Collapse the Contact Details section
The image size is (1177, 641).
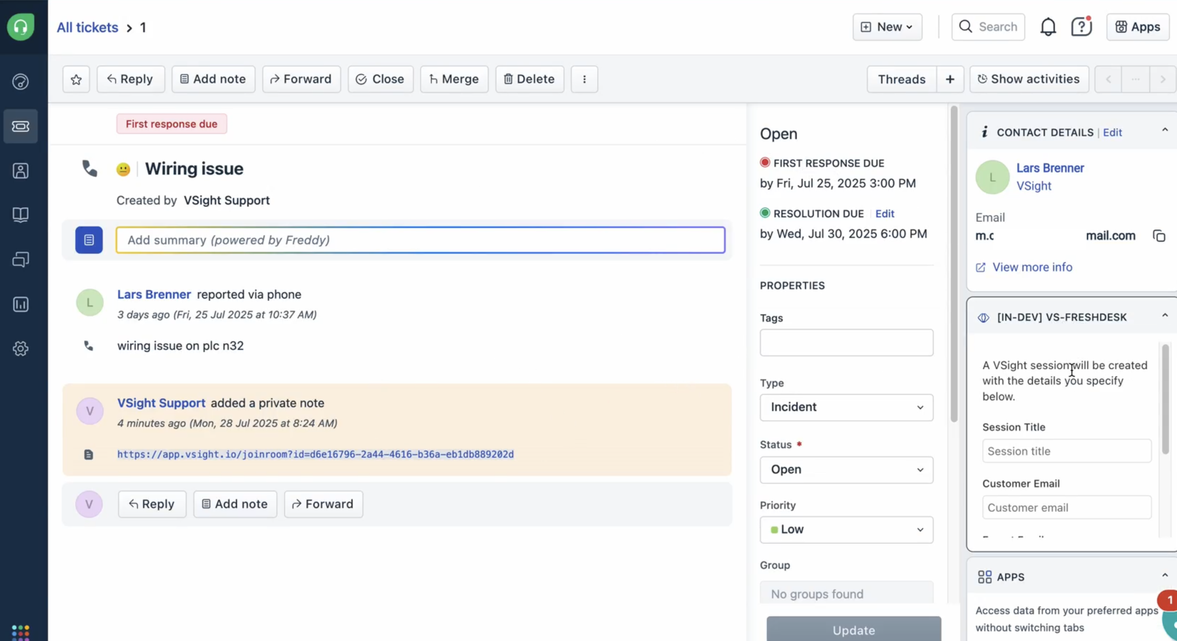[x=1165, y=130]
